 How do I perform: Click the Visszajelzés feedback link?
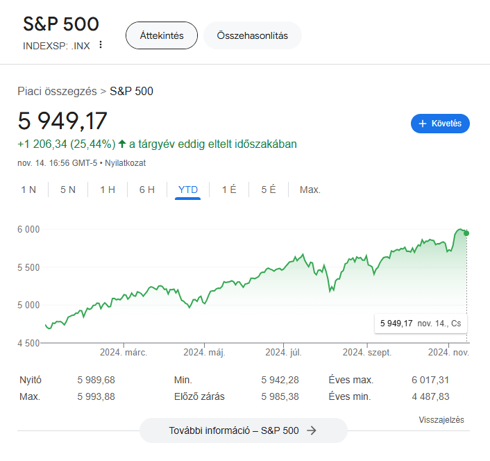point(441,420)
